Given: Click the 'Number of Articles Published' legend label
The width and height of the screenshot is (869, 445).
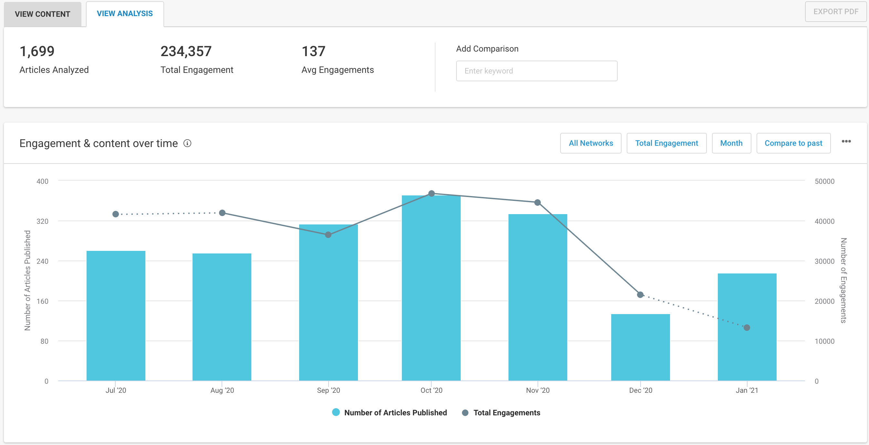Looking at the screenshot, I should click(395, 413).
